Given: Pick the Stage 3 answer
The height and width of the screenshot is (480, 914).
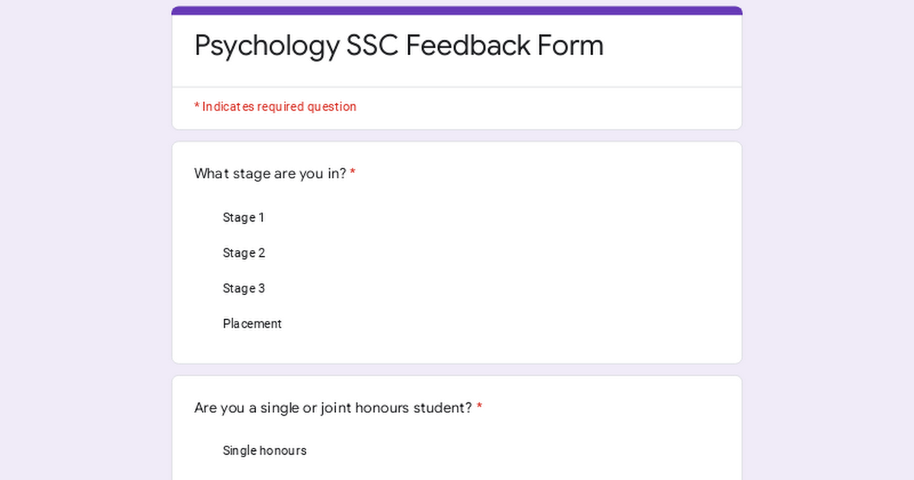Looking at the screenshot, I should [x=243, y=289].
